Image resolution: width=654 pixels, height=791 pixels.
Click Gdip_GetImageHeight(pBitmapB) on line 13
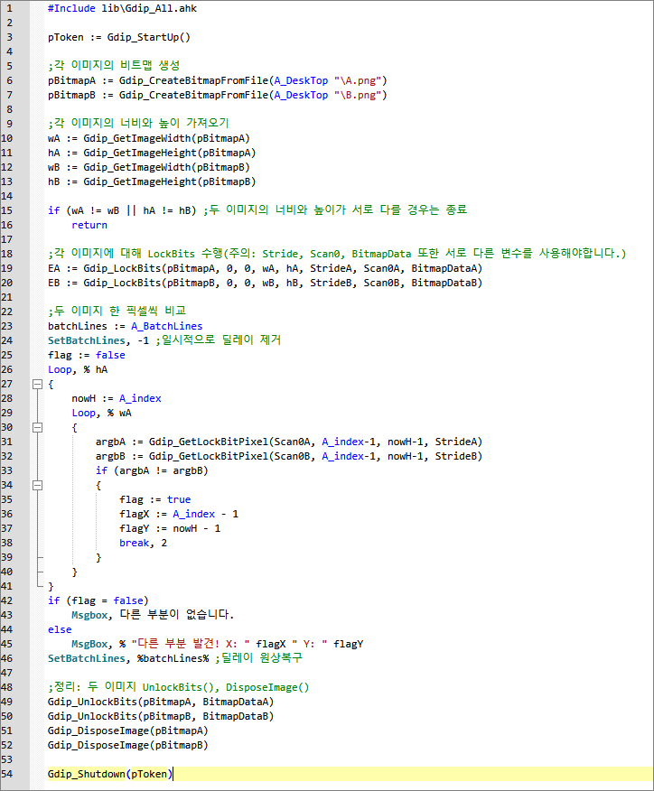(x=170, y=181)
